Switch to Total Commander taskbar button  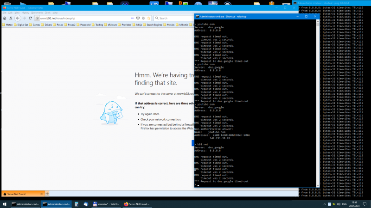tap(106, 204)
